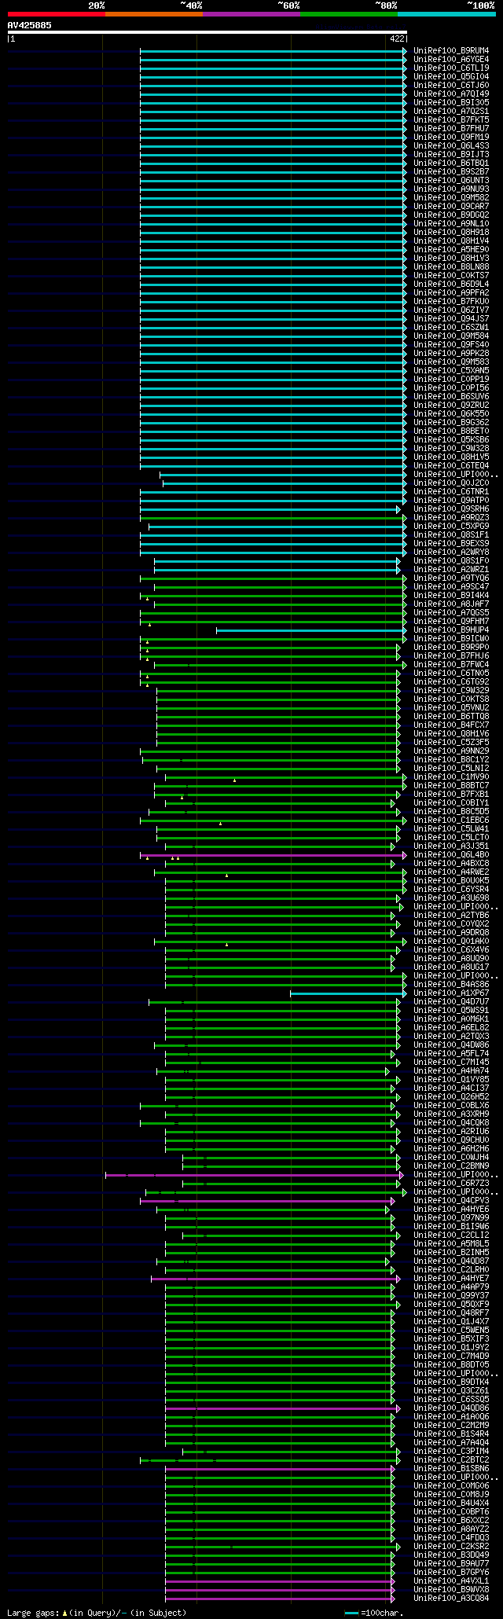This screenshot has width=503, height=1619.
Task: Open hit UniRef100_A9PK28
Action: click(x=451, y=354)
